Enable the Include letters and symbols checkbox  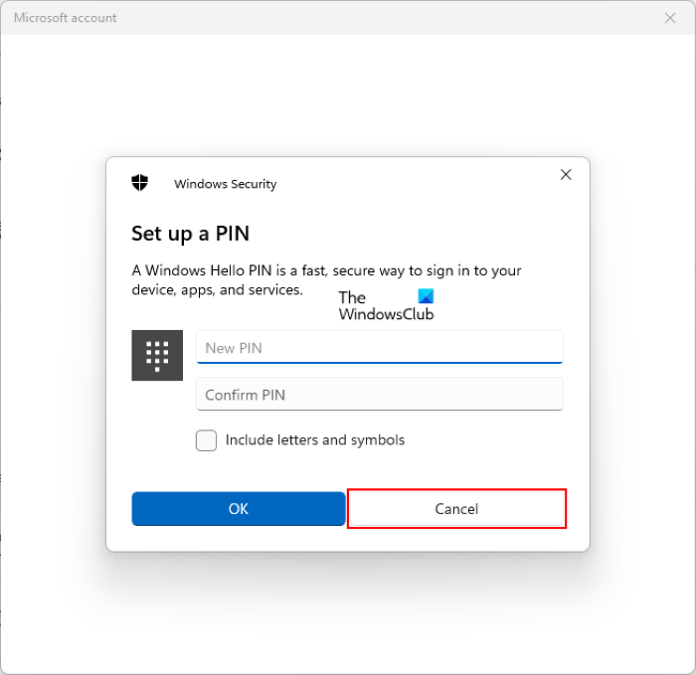coord(207,440)
